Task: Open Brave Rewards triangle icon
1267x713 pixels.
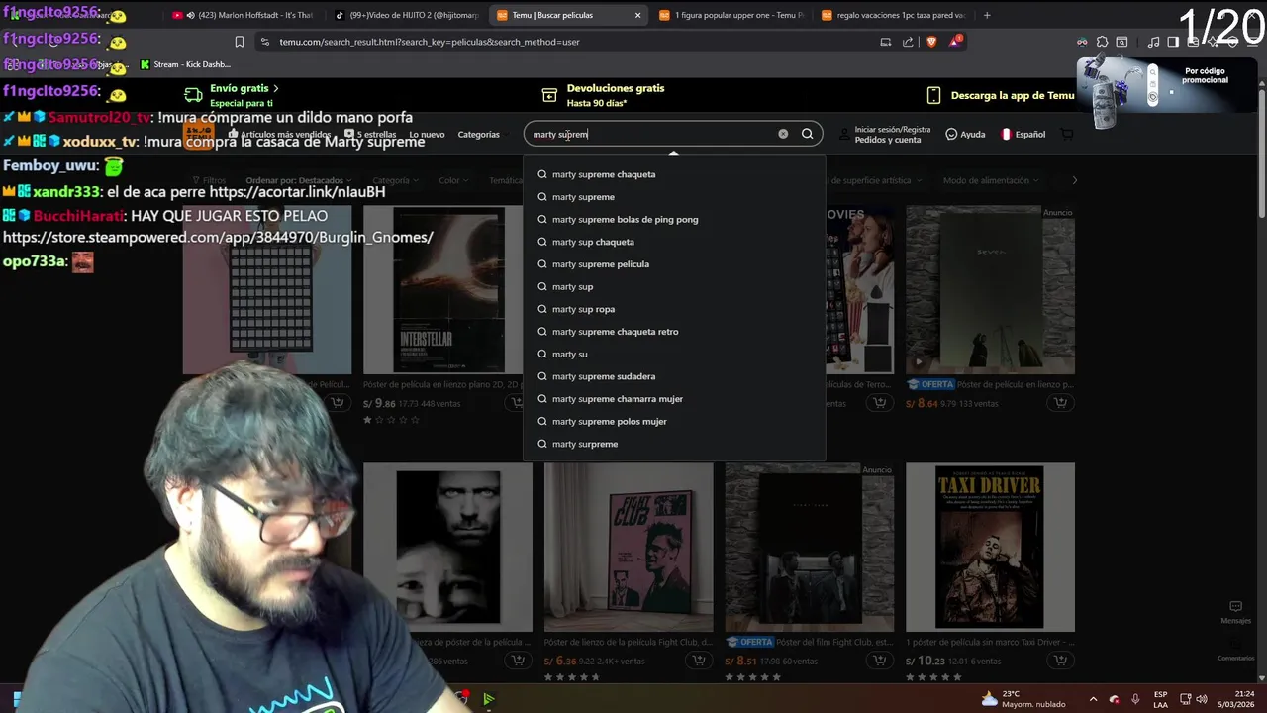Action: coord(955,42)
